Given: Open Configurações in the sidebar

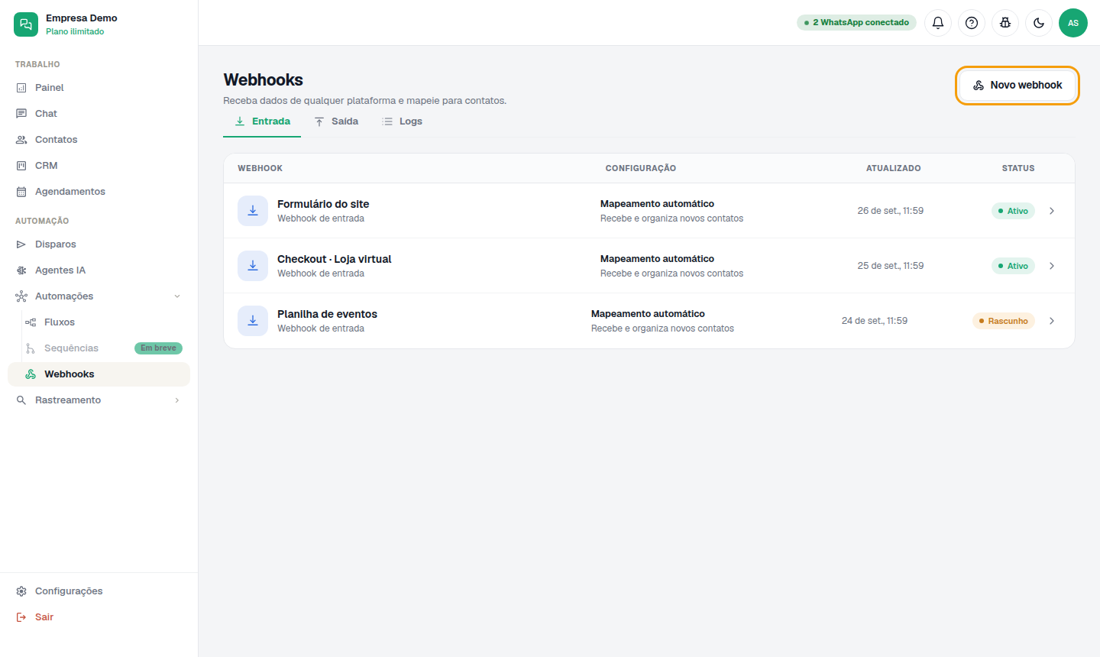Looking at the screenshot, I should tap(99, 591).
